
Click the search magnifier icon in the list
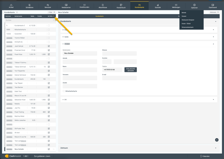pos(54,20)
